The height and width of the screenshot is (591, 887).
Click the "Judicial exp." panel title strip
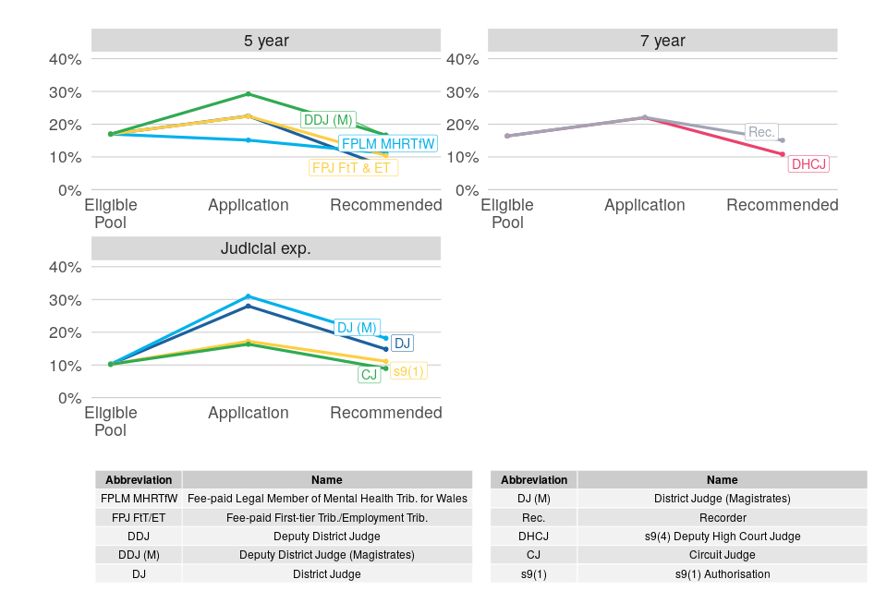266,248
